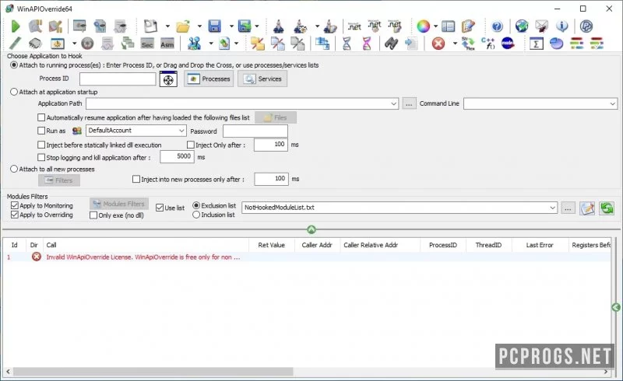Click the blue question mark Help icon
Image resolution: width=623 pixels, height=381 pixels.
pyautogui.click(x=497, y=26)
